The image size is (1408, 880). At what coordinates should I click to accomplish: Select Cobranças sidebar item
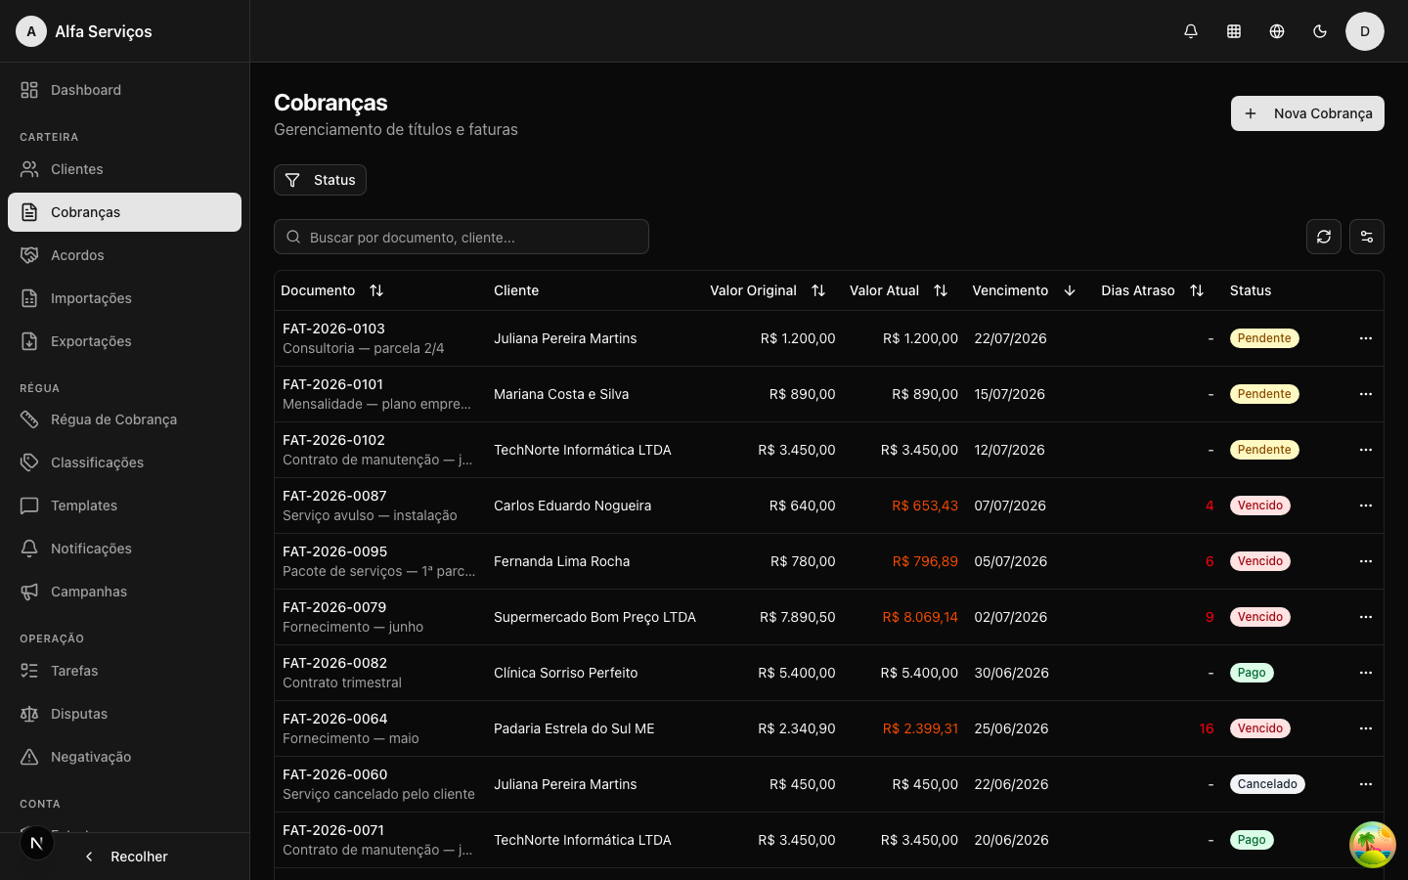click(x=124, y=212)
